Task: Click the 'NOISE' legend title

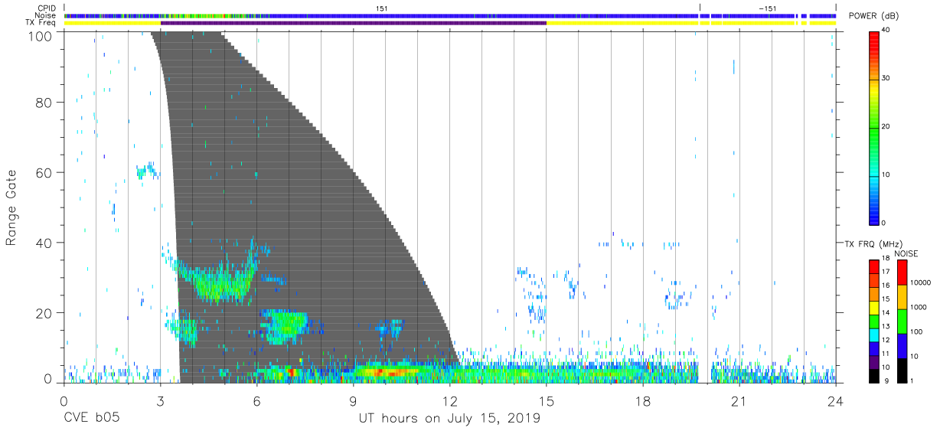Action: (906, 253)
